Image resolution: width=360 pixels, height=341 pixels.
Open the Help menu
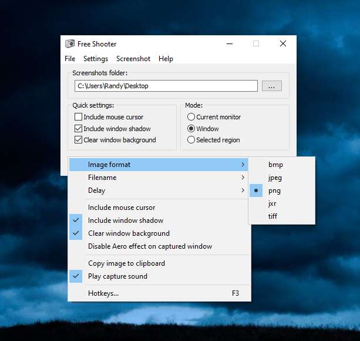point(166,59)
